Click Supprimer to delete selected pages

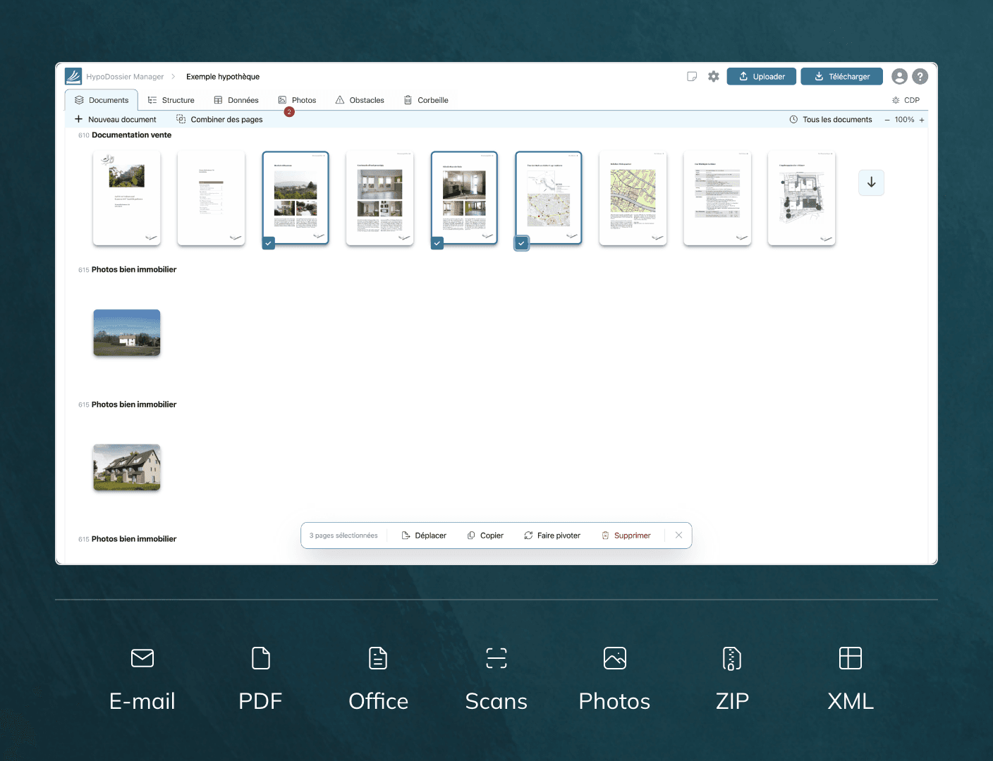click(626, 536)
